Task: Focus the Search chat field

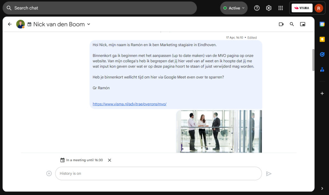Action: point(100,8)
